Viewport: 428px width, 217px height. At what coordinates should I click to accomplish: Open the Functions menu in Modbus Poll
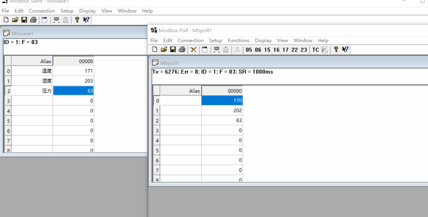click(238, 40)
